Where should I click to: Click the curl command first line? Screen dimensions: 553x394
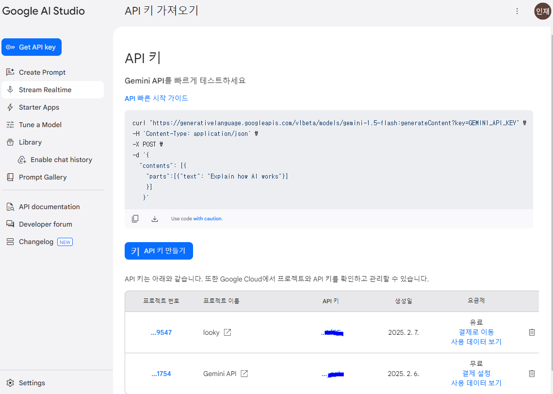click(x=329, y=123)
